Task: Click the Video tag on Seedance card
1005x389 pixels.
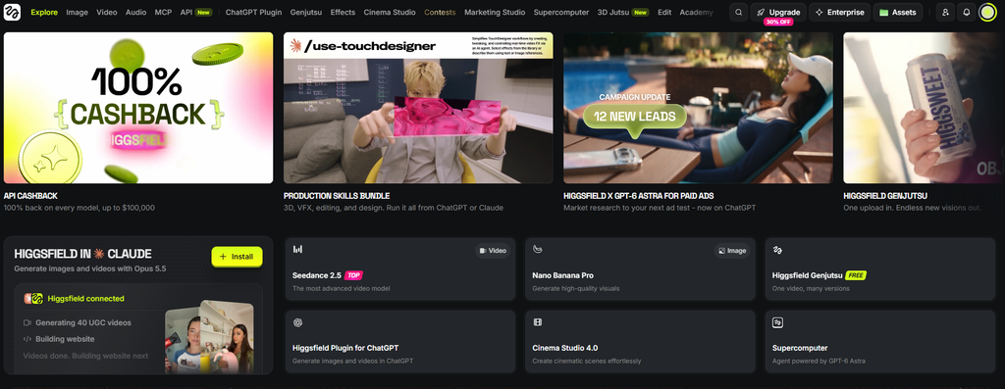Action: tap(493, 251)
